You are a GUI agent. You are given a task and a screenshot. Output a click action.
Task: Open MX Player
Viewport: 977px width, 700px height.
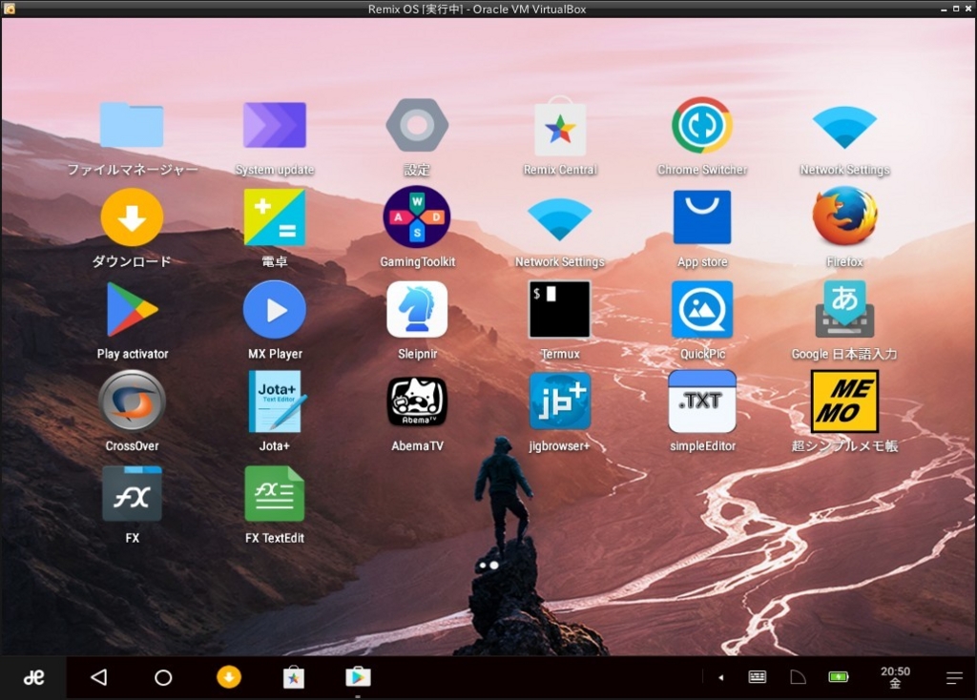pyautogui.click(x=274, y=310)
